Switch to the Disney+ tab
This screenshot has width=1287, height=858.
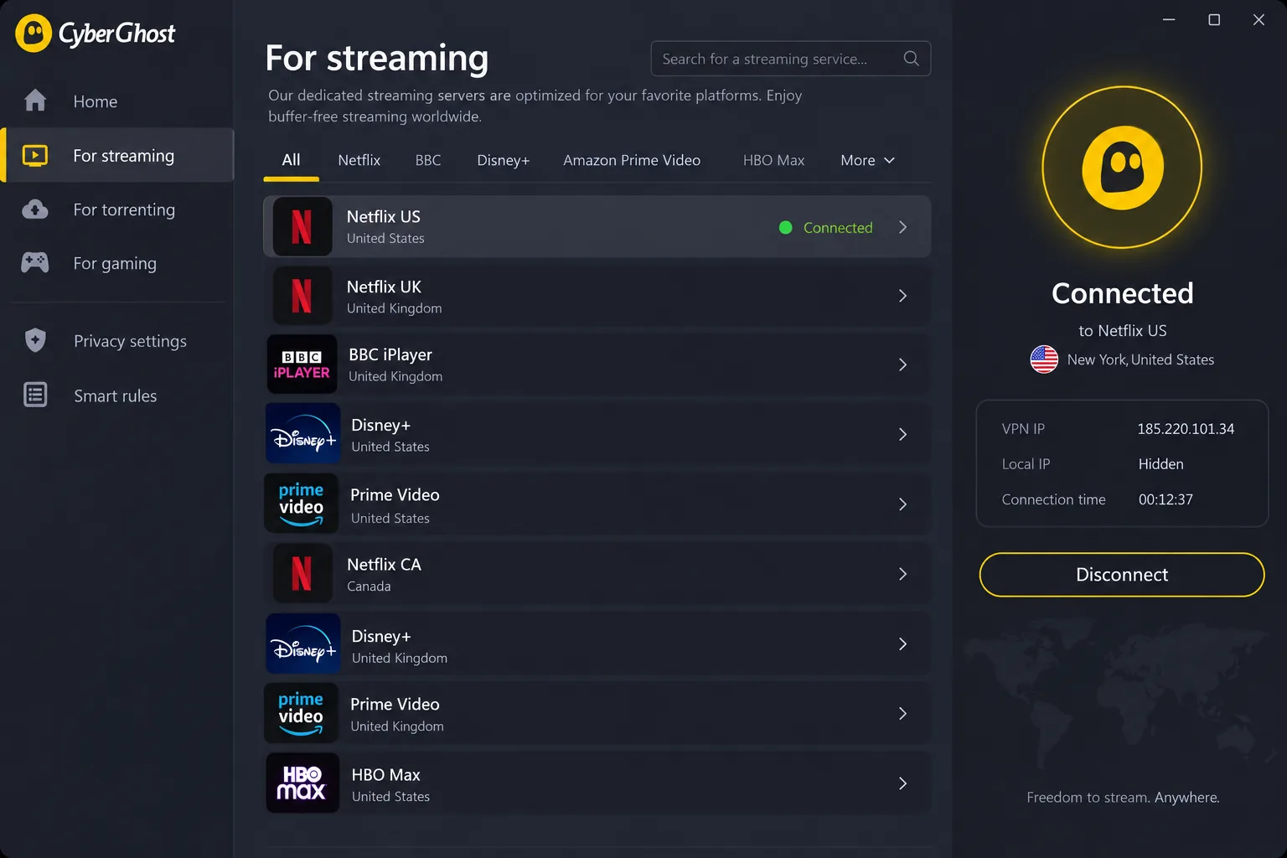(x=504, y=160)
